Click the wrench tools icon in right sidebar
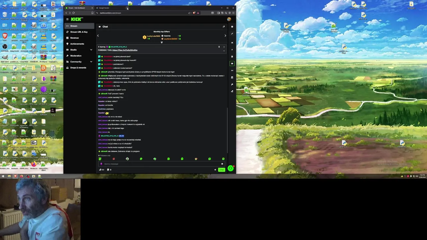The height and width of the screenshot is (240, 427). click(x=232, y=84)
